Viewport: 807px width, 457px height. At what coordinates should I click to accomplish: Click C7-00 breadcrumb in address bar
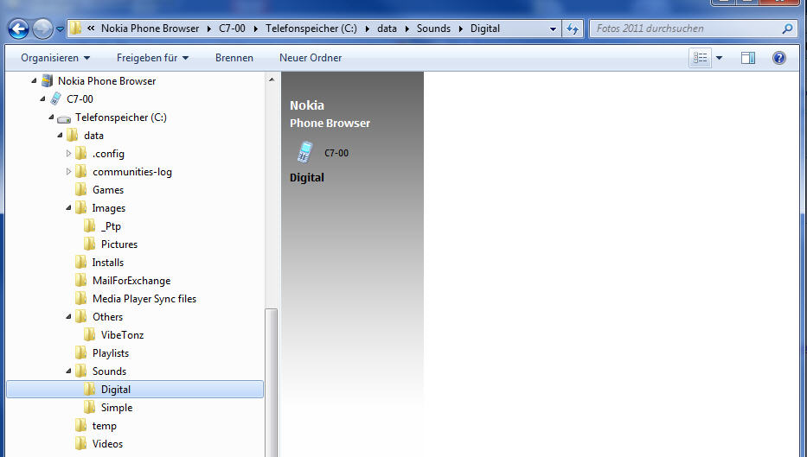(232, 29)
